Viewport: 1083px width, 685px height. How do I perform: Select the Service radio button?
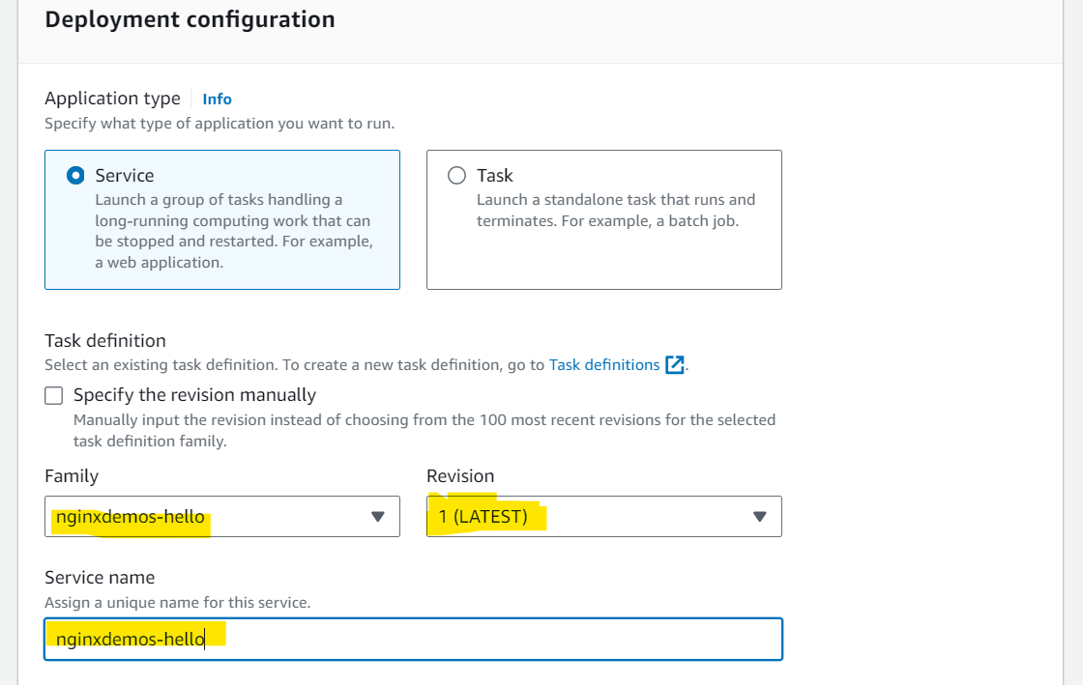pos(76,175)
